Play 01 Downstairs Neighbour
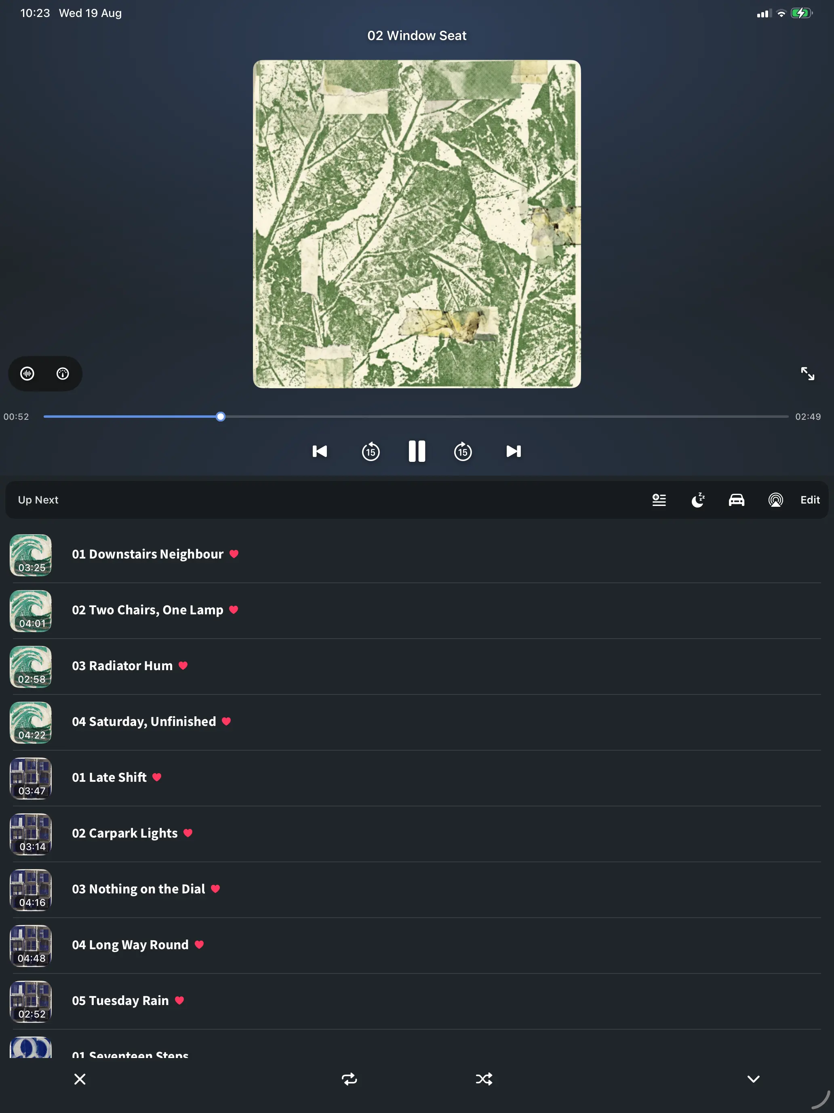 pos(417,555)
